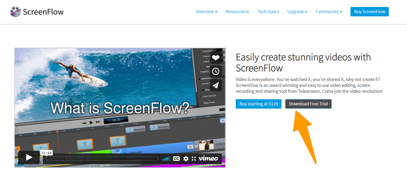
Task: Share the video using paper plane icon
Action: (x=216, y=85)
